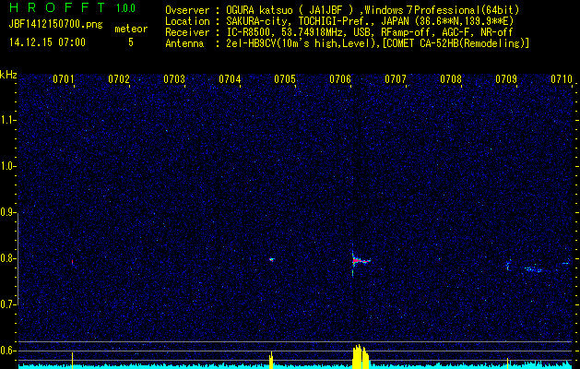Click the JA1JBF callsign in the header
The height and width of the screenshot is (369, 580).
point(326,10)
